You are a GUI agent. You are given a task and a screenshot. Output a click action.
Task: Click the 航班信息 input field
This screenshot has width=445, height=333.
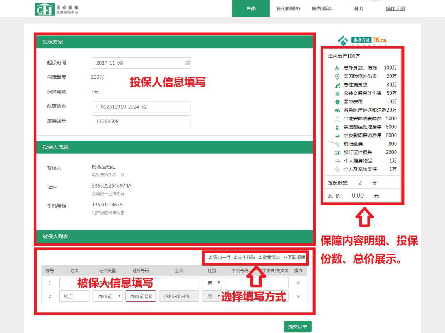coord(141,107)
